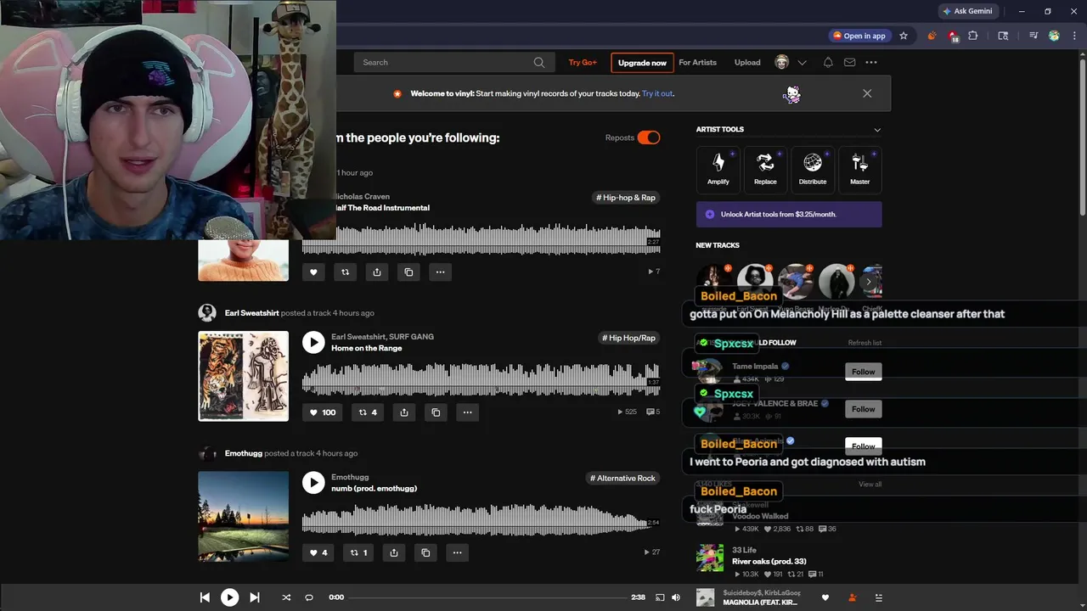Screen dimensions: 1087x611
Task: Open the messages envelope icon
Action: (x=849, y=63)
